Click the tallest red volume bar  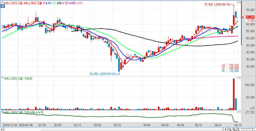pos(233,94)
